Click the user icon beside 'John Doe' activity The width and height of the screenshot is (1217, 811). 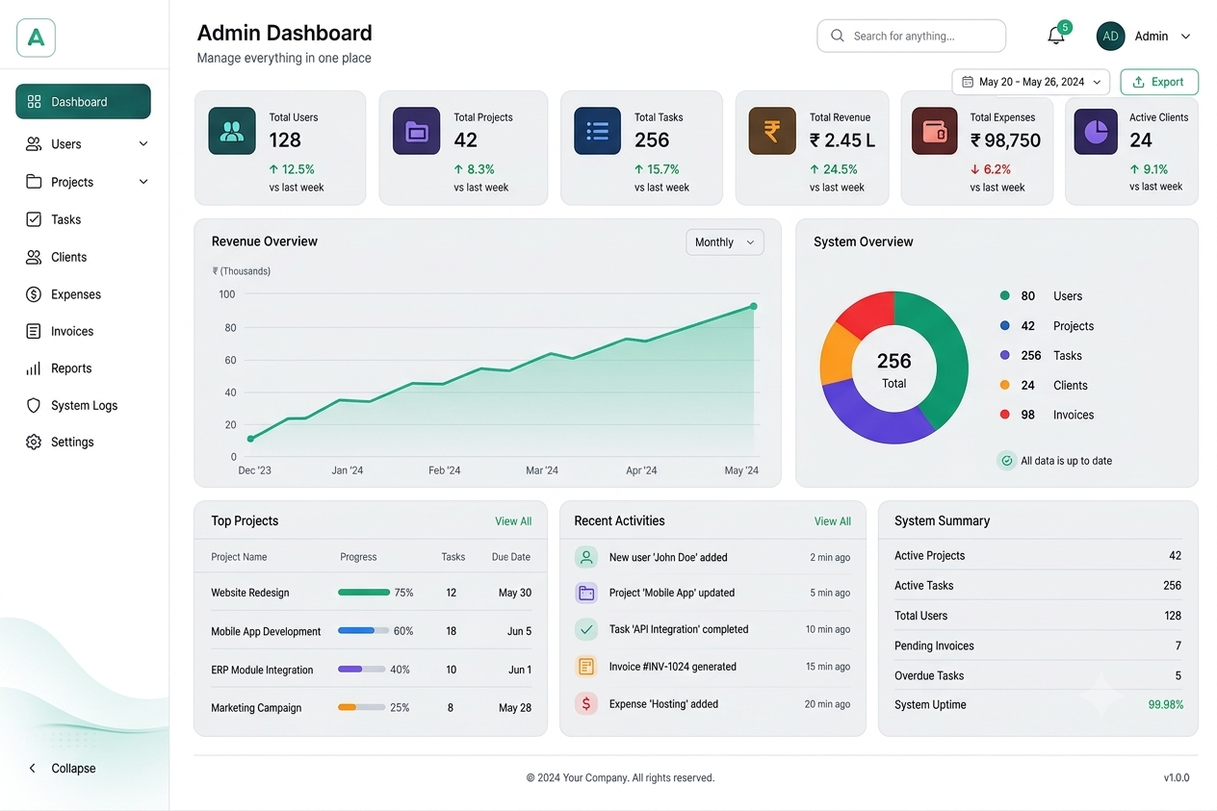586,557
